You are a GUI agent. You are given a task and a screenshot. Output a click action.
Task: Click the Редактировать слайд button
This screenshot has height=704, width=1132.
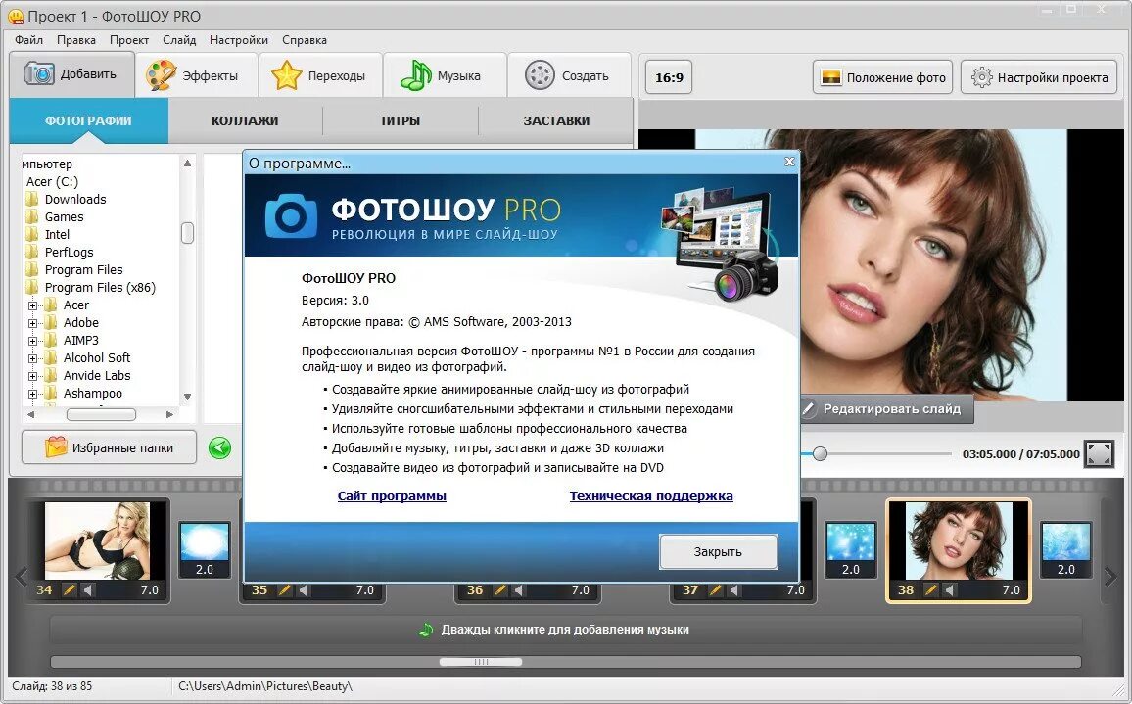click(888, 408)
